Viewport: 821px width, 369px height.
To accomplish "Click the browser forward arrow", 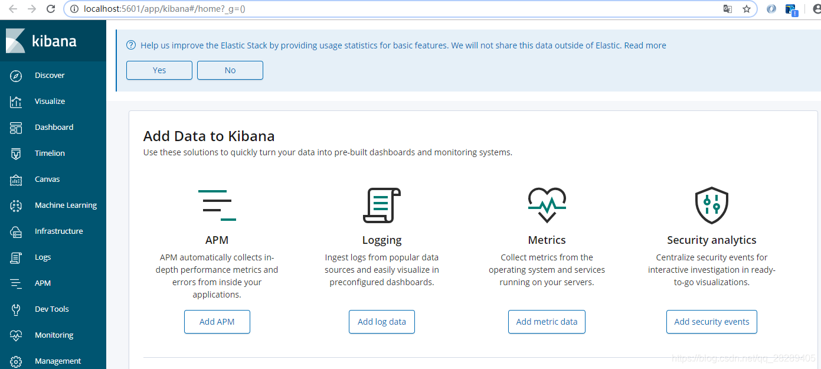I will 32,9.
